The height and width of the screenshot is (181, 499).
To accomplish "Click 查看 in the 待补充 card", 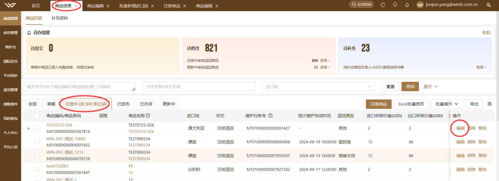I will 481,67.
